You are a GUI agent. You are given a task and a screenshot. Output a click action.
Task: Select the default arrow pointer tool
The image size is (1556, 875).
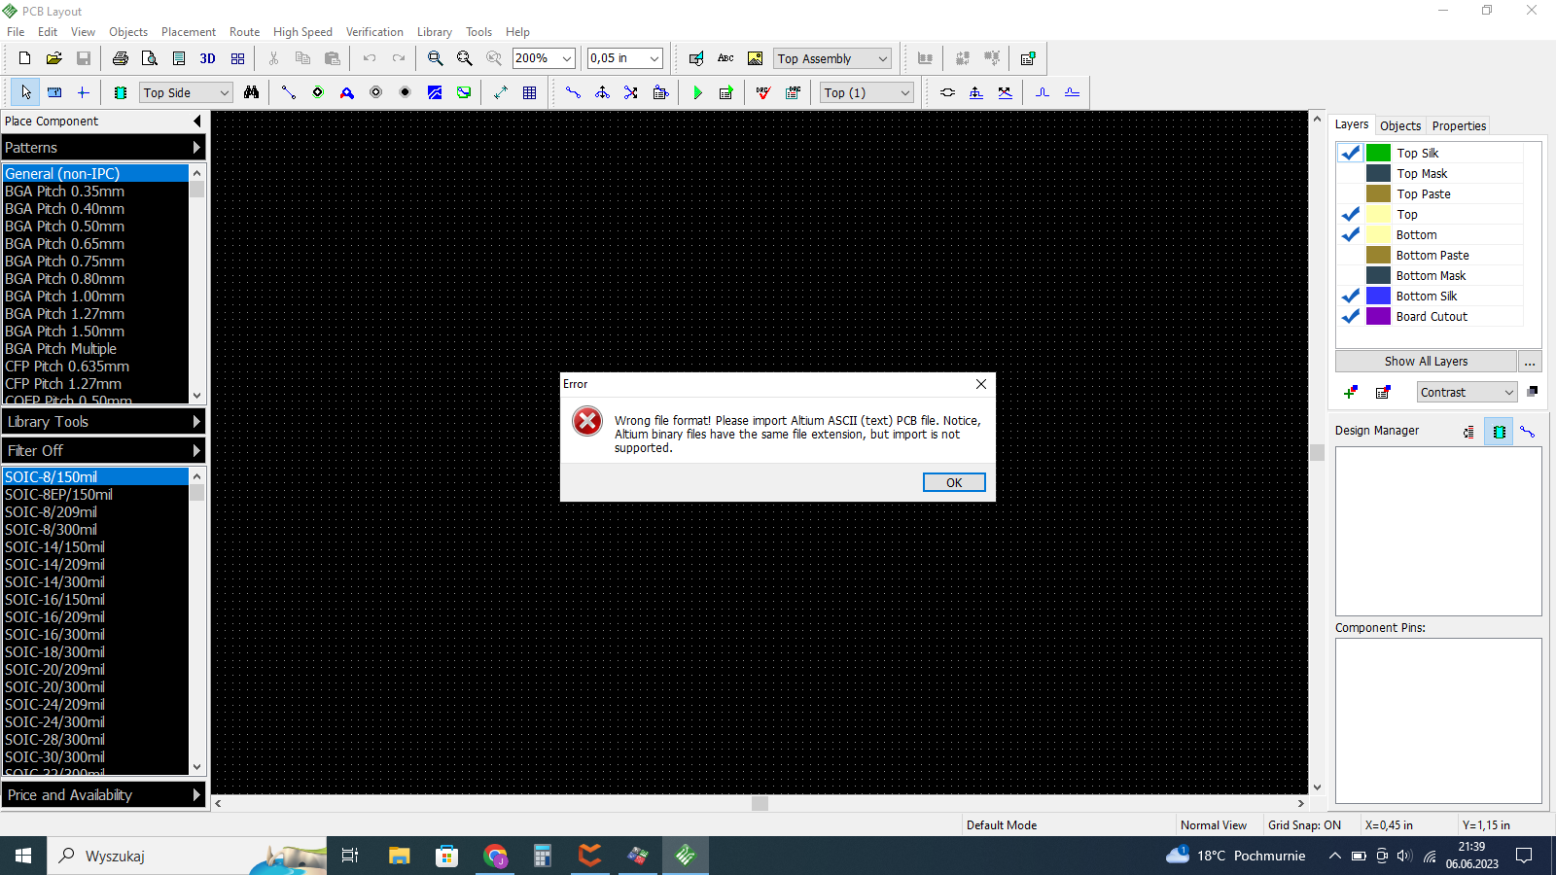25,92
